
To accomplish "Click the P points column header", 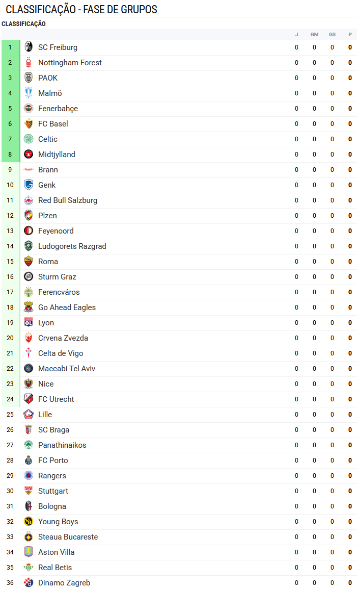I will tap(350, 35).
